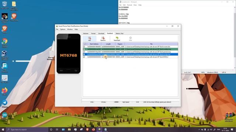The image size is (236, 132).
Task: Open the Windows Start menu
Action: (x=3, y=129)
